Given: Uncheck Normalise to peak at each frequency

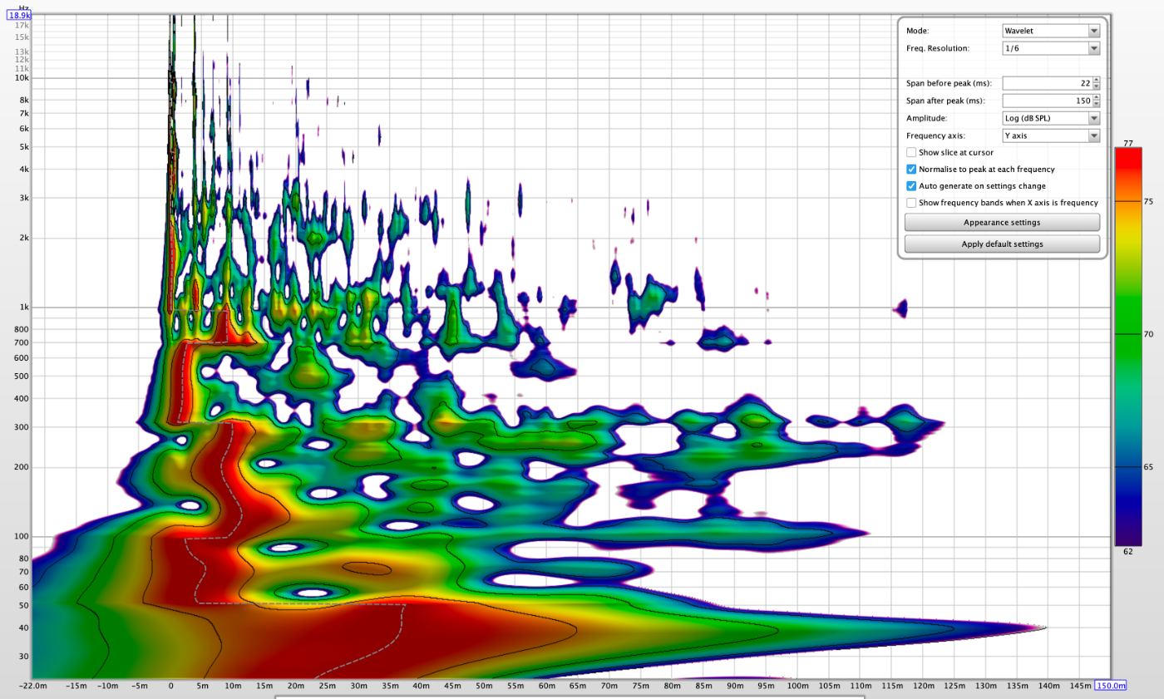Looking at the screenshot, I should click(911, 169).
